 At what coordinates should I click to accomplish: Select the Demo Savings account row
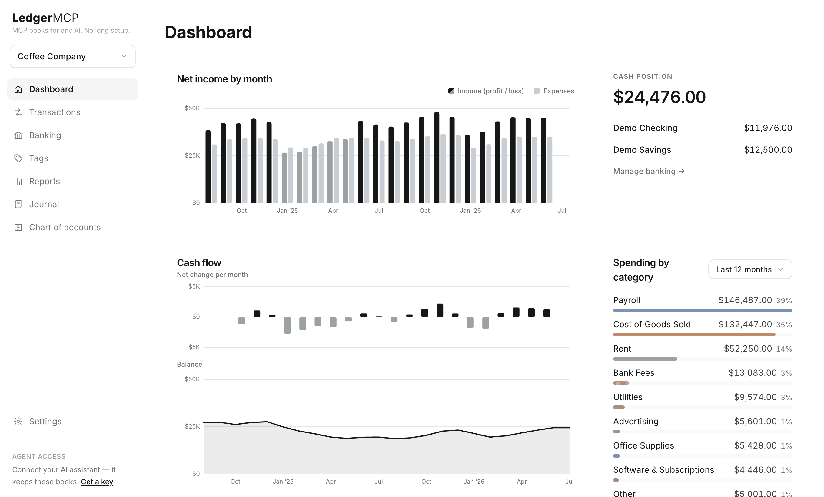703,150
